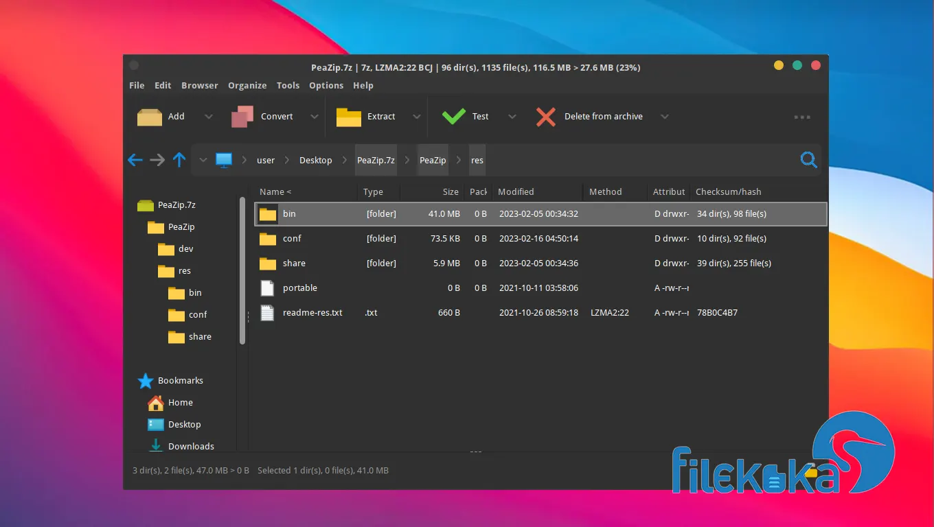
Task: Click the Convert icon in toolbar
Action: click(242, 117)
